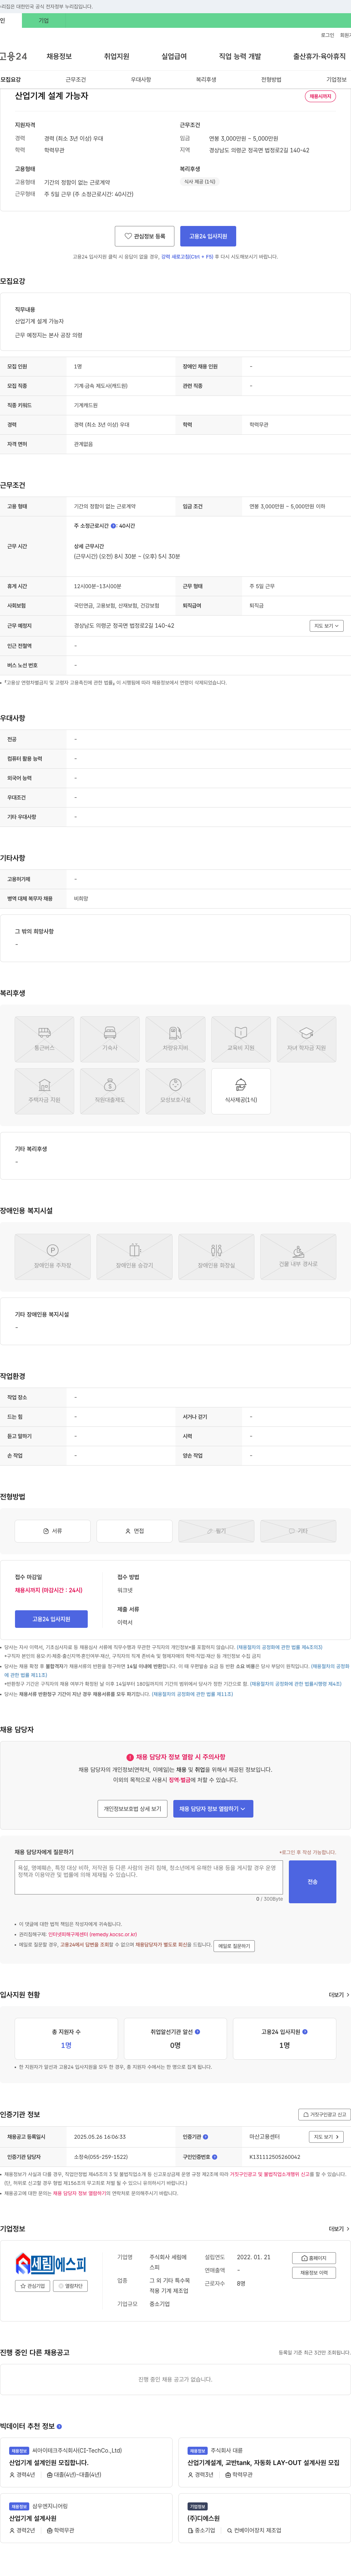This screenshot has height=2576, width=351.
Task: Click the 장애인용 화장실 facility icon
Action: (x=216, y=1257)
